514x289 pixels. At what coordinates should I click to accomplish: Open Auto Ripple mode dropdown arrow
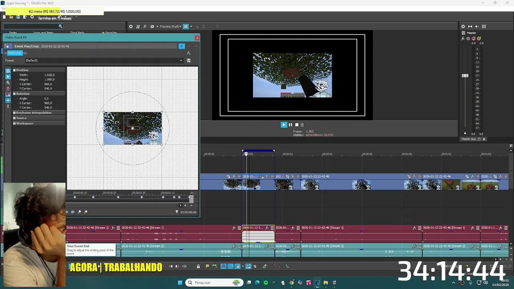click(243, 266)
